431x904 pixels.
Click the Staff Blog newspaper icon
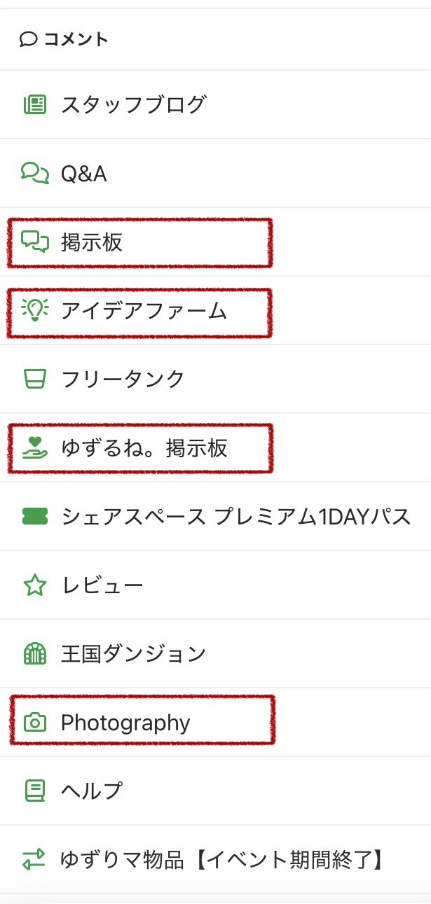34,105
